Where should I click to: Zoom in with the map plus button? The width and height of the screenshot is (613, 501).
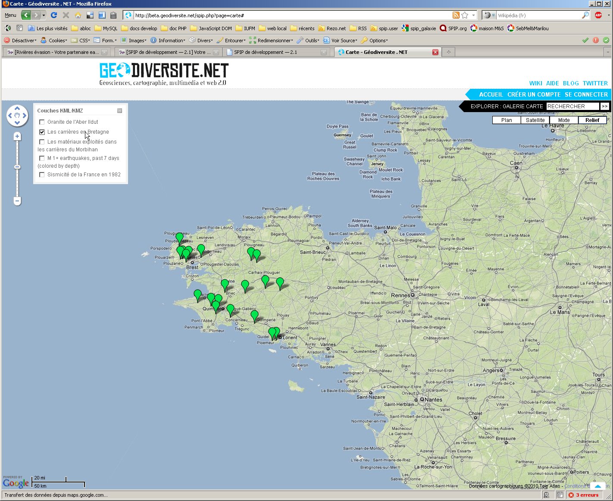[17, 137]
